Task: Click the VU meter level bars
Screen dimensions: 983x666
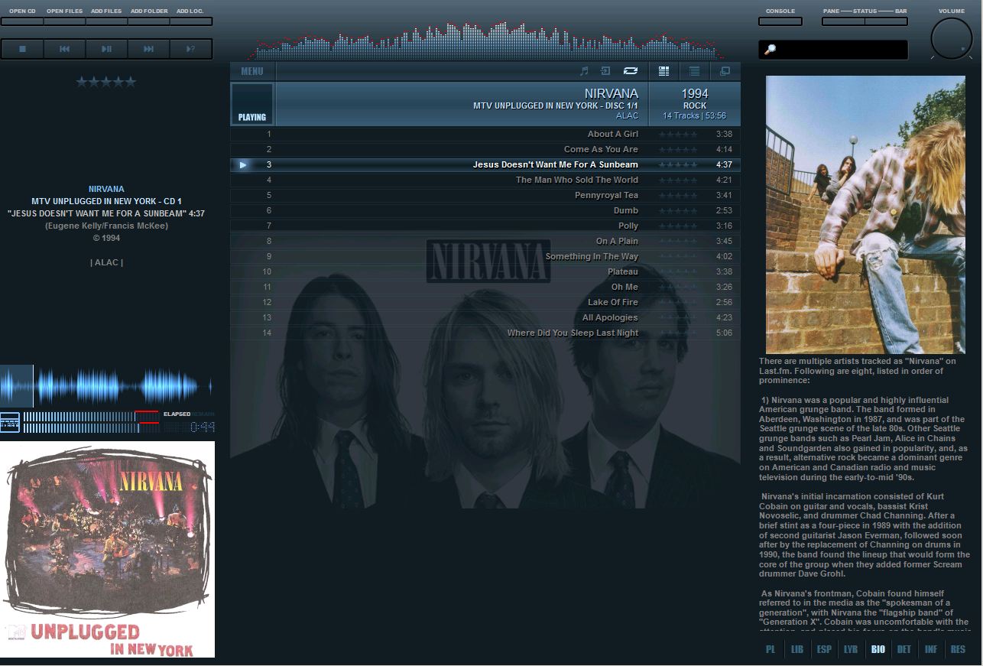Action: coord(91,422)
